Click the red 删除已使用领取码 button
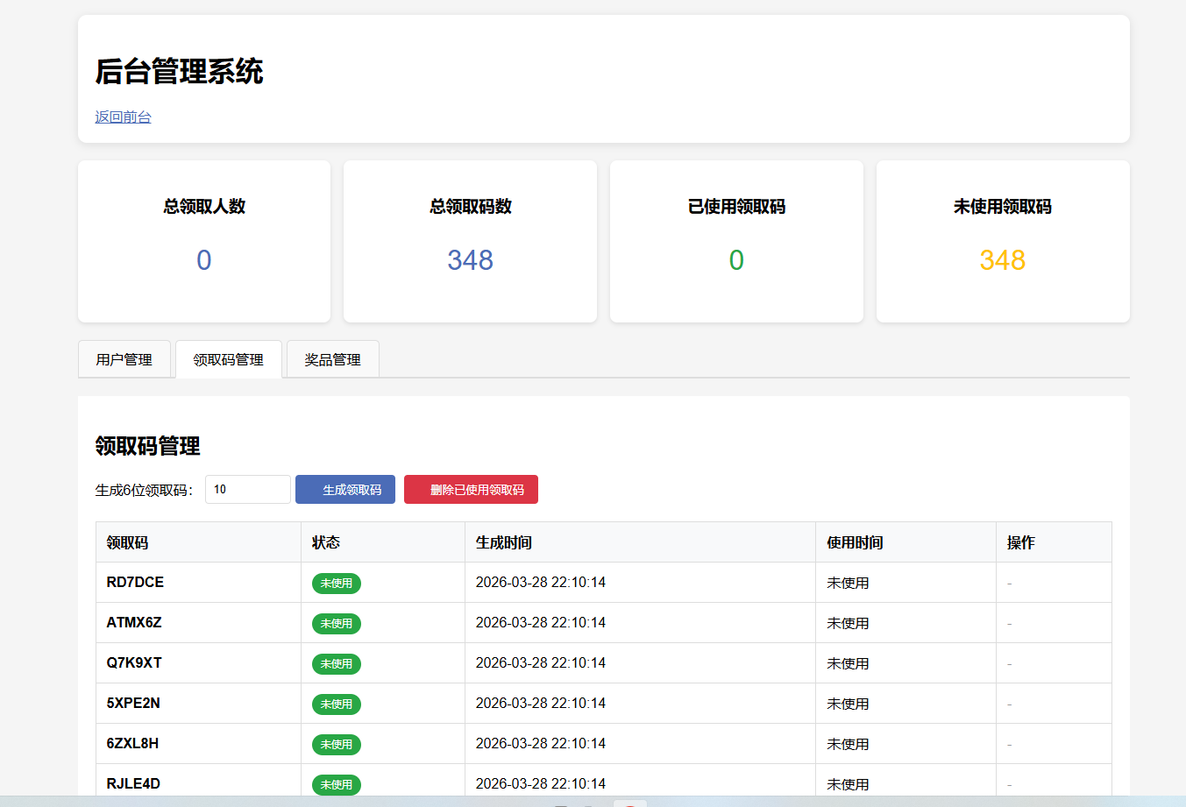Viewport: 1186px width, 807px height. coord(471,490)
